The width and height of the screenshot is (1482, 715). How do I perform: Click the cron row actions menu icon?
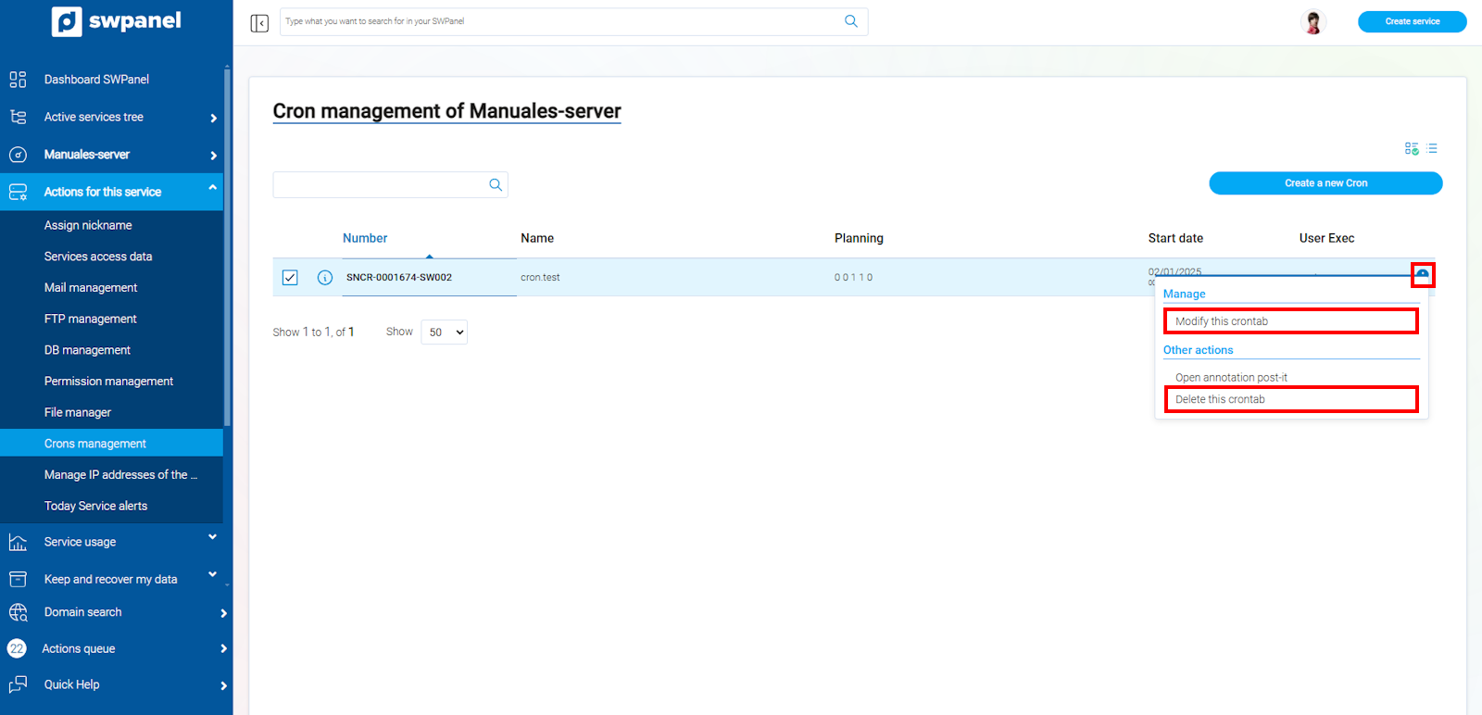[1422, 275]
